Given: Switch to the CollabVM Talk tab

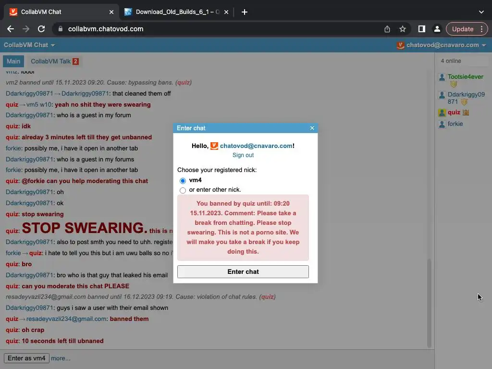Looking at the screenshot, I should (x=55, y=61).
